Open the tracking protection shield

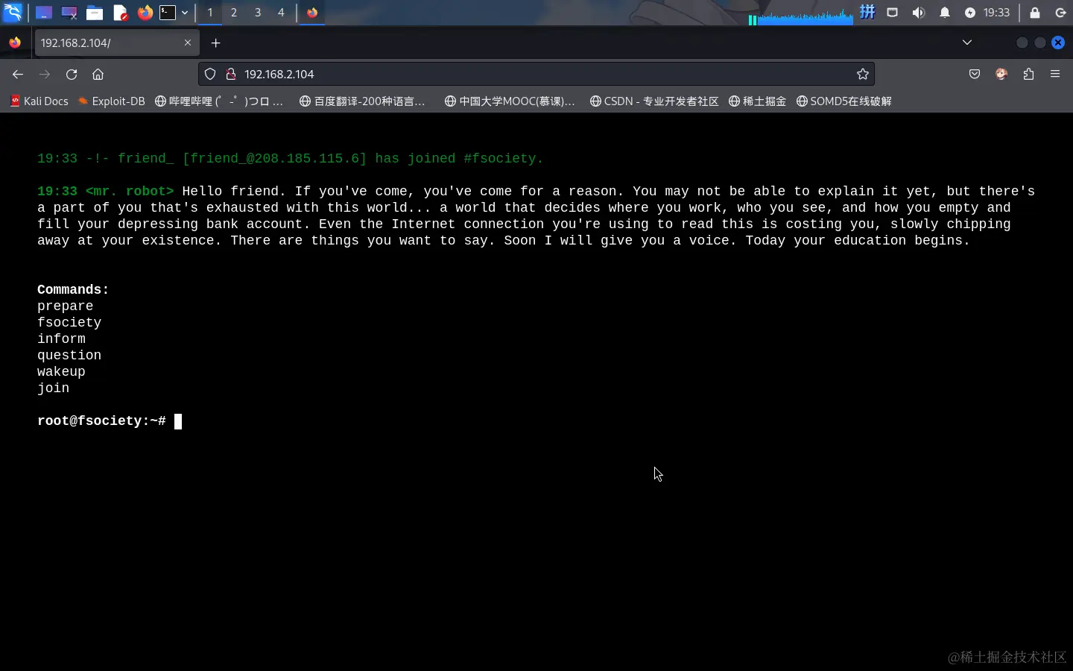click(210, 74)
